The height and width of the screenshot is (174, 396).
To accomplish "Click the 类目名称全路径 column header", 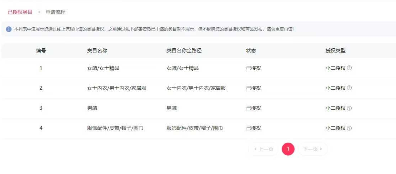I will [x=184, y=51].
